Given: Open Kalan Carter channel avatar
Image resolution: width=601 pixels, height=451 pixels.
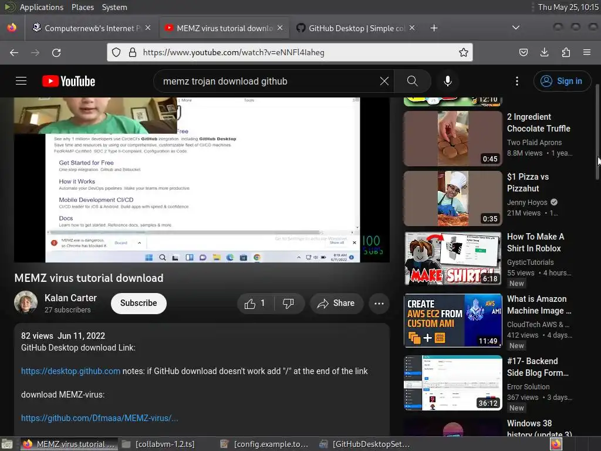Looking at the screenshot, I should point(26,302).
